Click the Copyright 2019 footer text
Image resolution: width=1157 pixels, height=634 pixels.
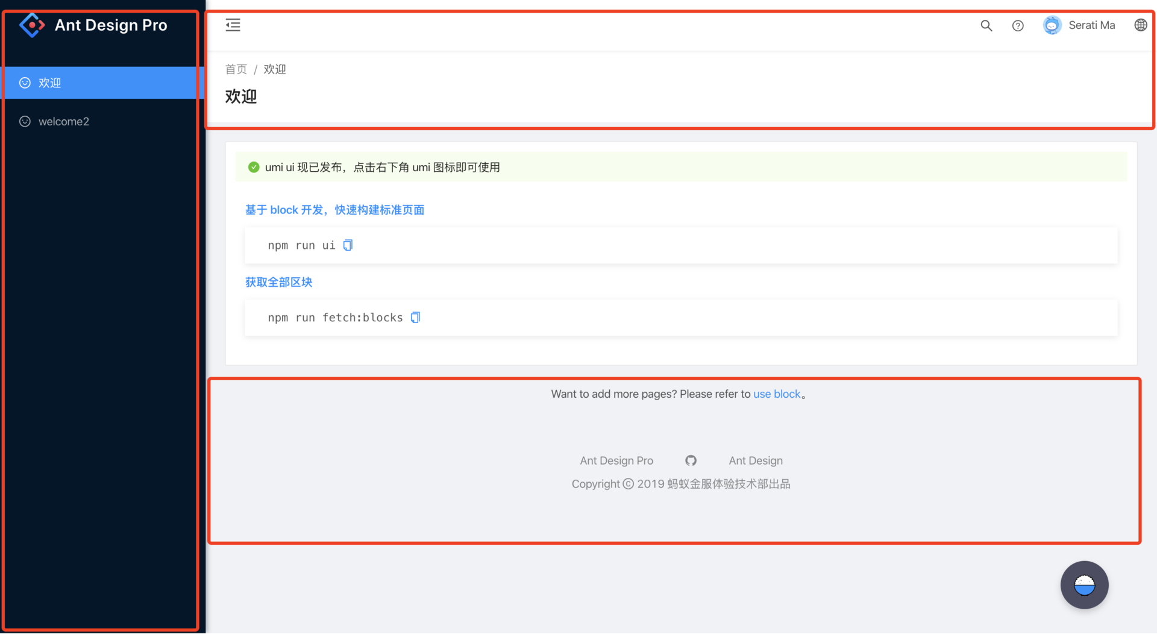[681, 484]
